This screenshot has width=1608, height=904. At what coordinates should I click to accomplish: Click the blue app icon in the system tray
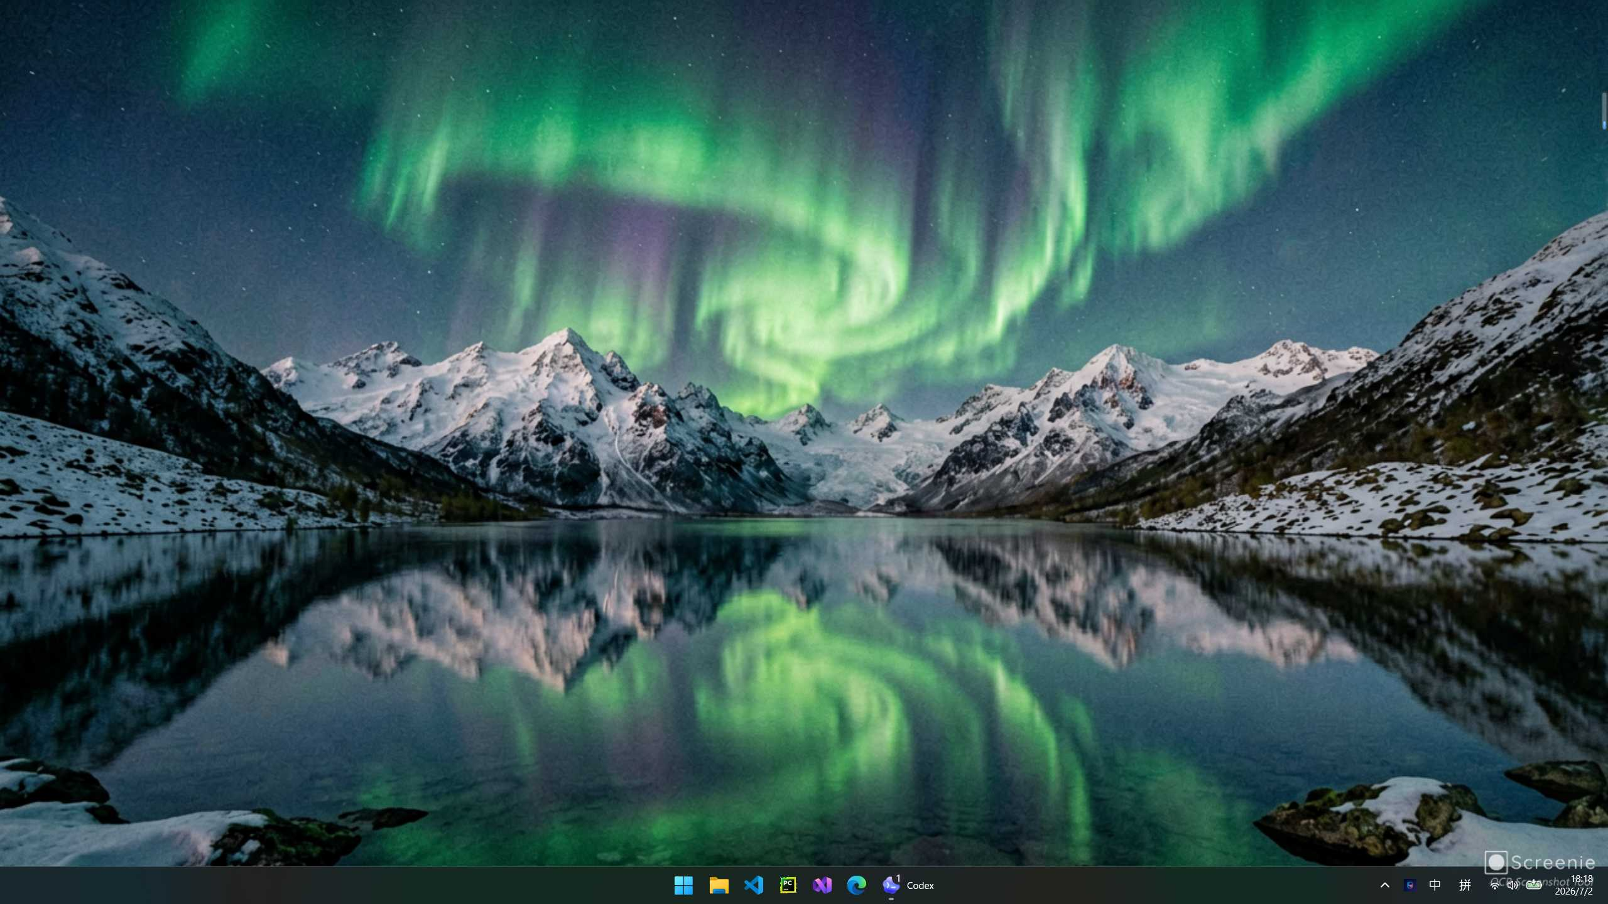point(1410,885)
